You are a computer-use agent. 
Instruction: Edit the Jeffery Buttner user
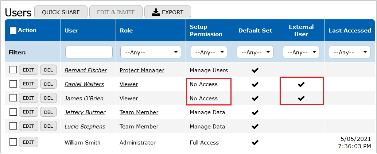pyautogui.click(x=28, y=112)
